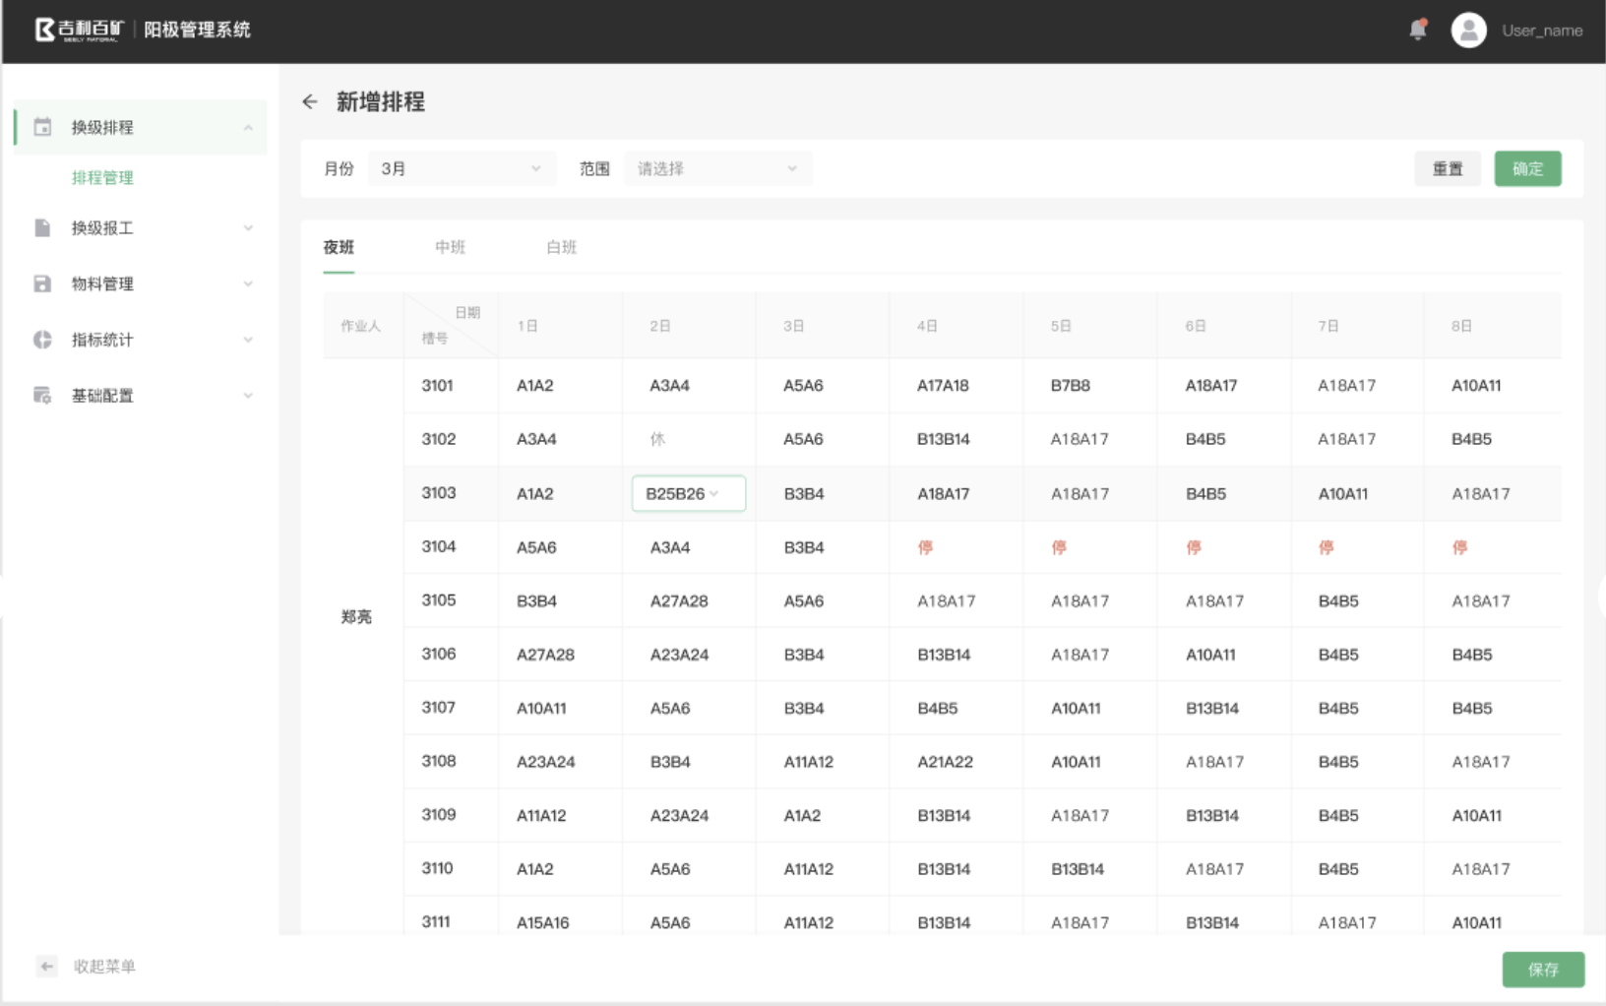Click the 吉利百矿 logo in header

click(x=80, y=30)
